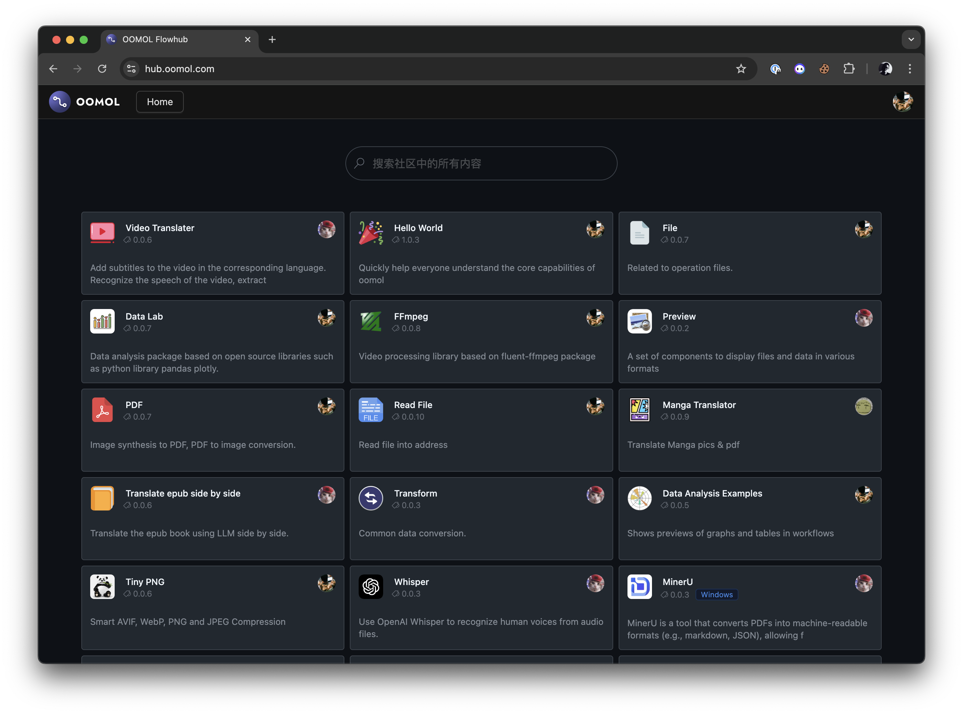
Task: View site information in address bar
Action: tap(131, 69)
